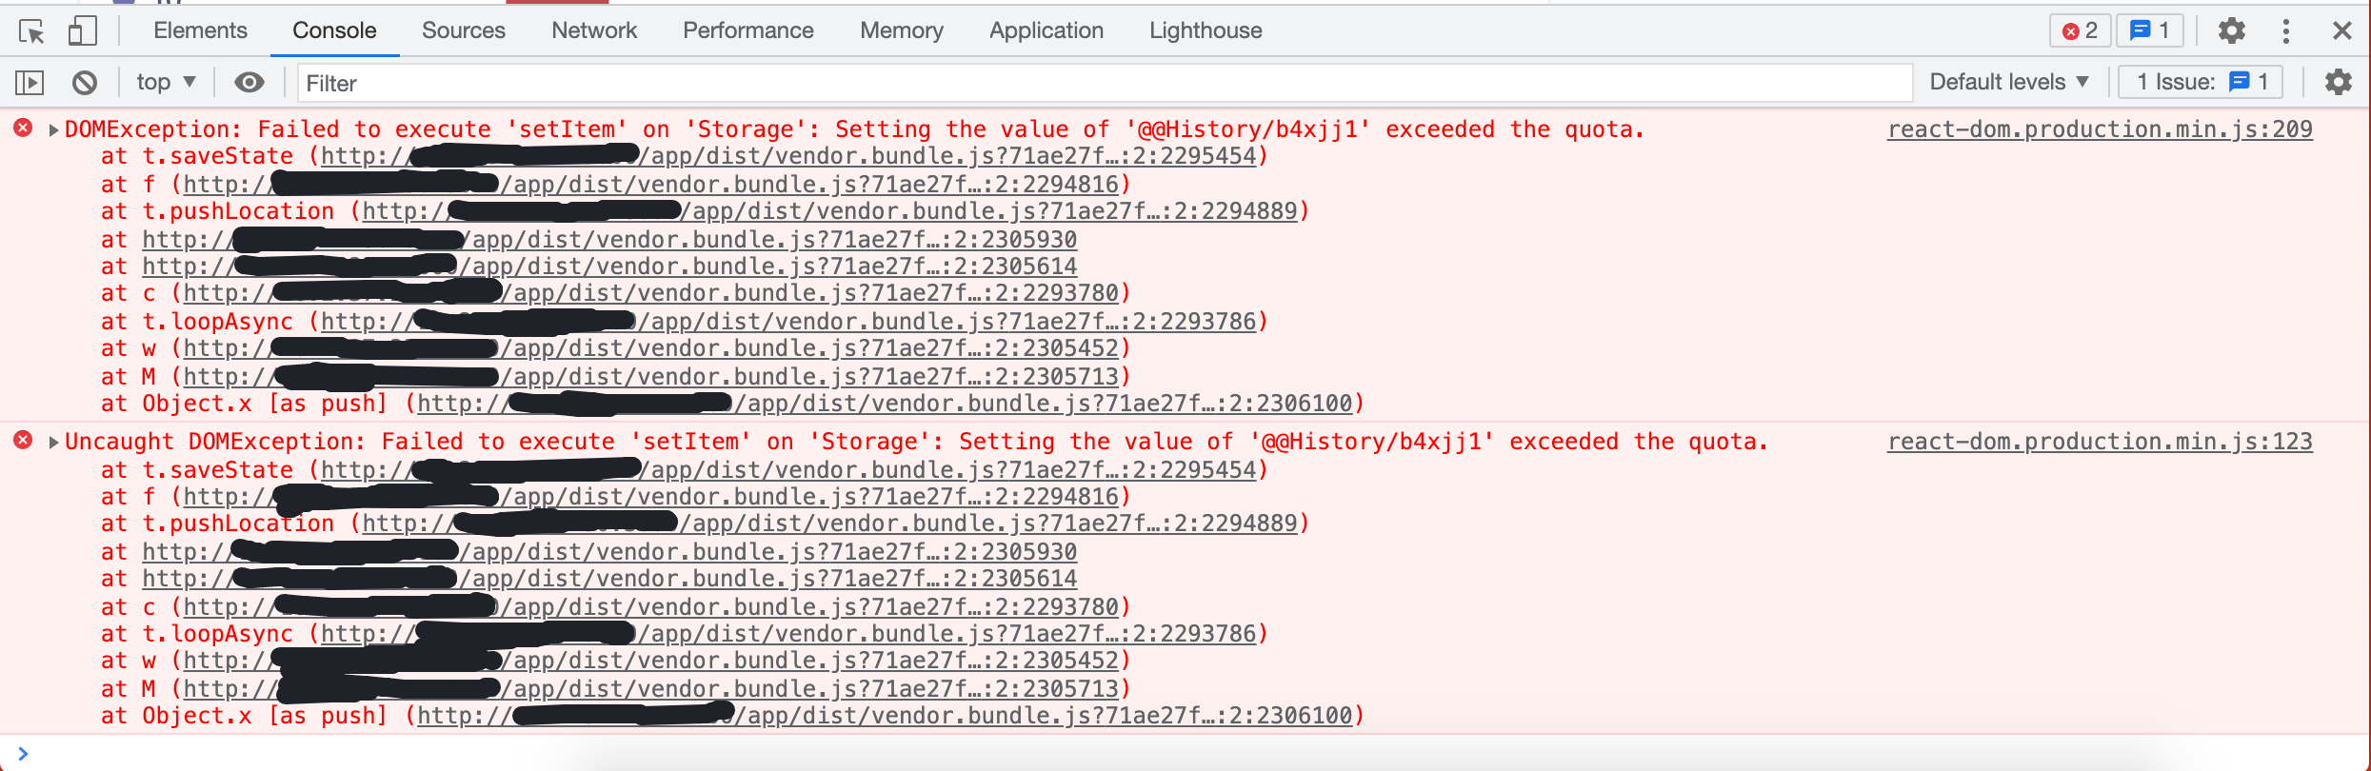
Task: Expand the Uncaught DOMException stack trace
Action: pos(52,441)
